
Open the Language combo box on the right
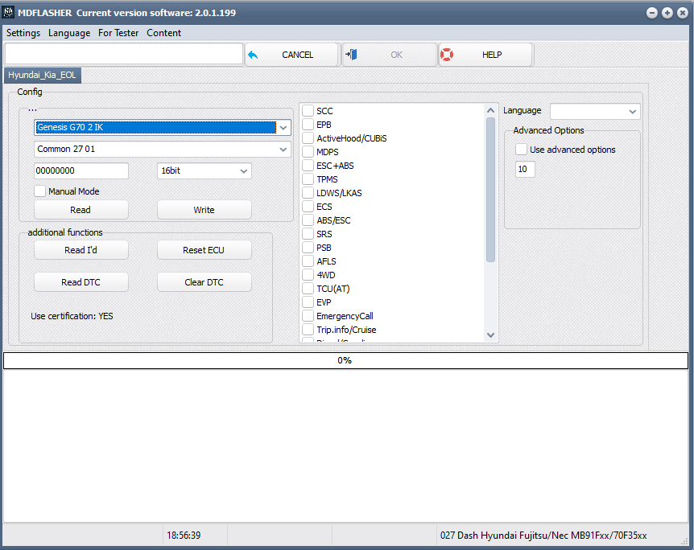[595, 112]
